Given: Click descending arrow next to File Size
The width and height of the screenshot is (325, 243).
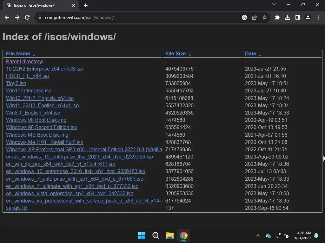Looking at the screenshot, I should pyautogui.click(x=190, y=54).
